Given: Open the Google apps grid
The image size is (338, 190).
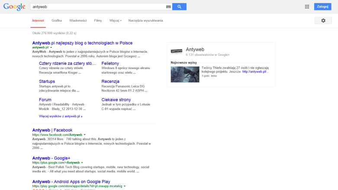Looking at the screenshot, I should [x=307, y=6].
